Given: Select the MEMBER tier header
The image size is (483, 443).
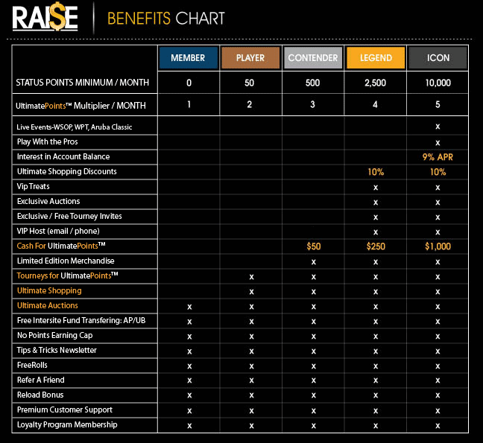Looking at the screenshot, I should point(188,57).
